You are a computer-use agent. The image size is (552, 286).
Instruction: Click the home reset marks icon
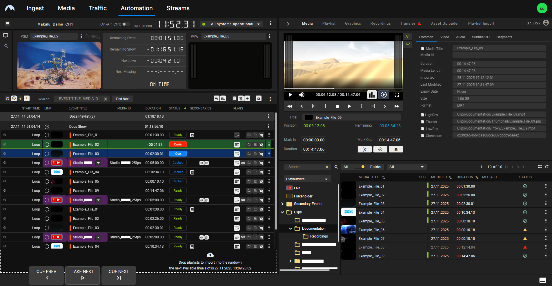(396, 149)
